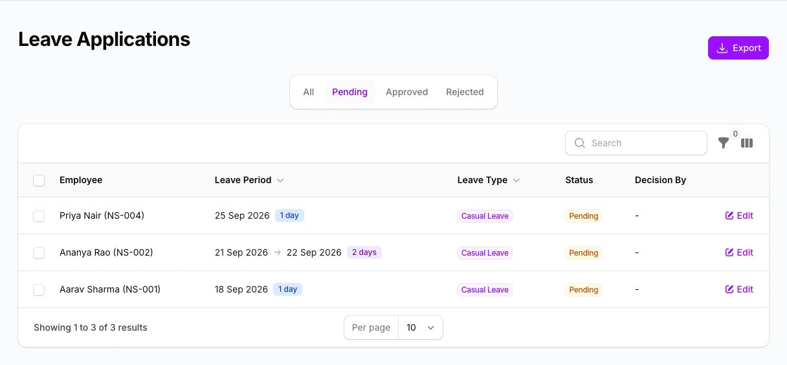Click the Leave Applications page heading
Image resolution: width=787 pixels, height=365 pixels.
[x=104, y=39]
